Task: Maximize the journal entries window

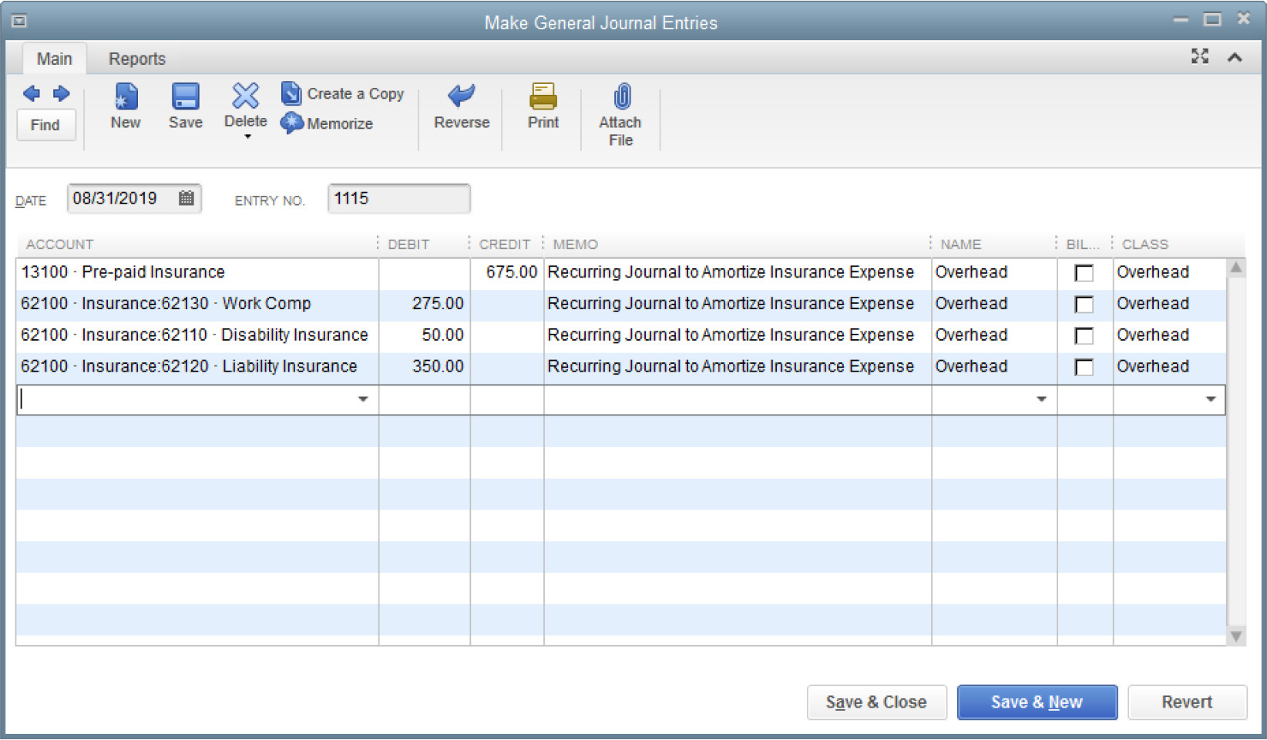Action: tap(1212, 19)
